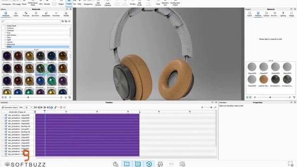The height and width of the screenshot is (167, 297).
Task: Select the Object008 material thumbnail
Action: click(x=252, y=67)
